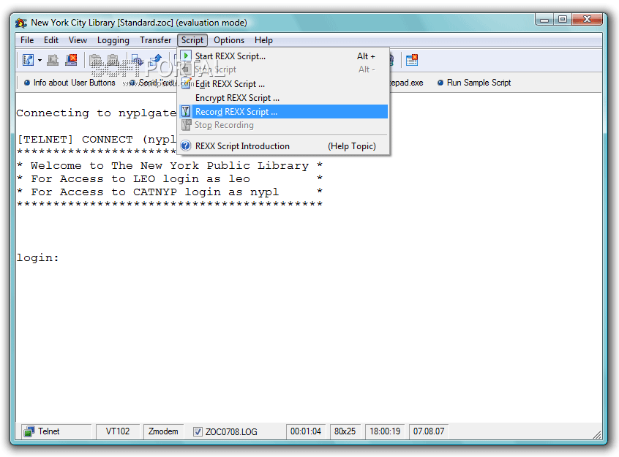This screenshot has height=457, width=619.
Task: Expand the host directory dropdown arrow
Action: [40, 61]
